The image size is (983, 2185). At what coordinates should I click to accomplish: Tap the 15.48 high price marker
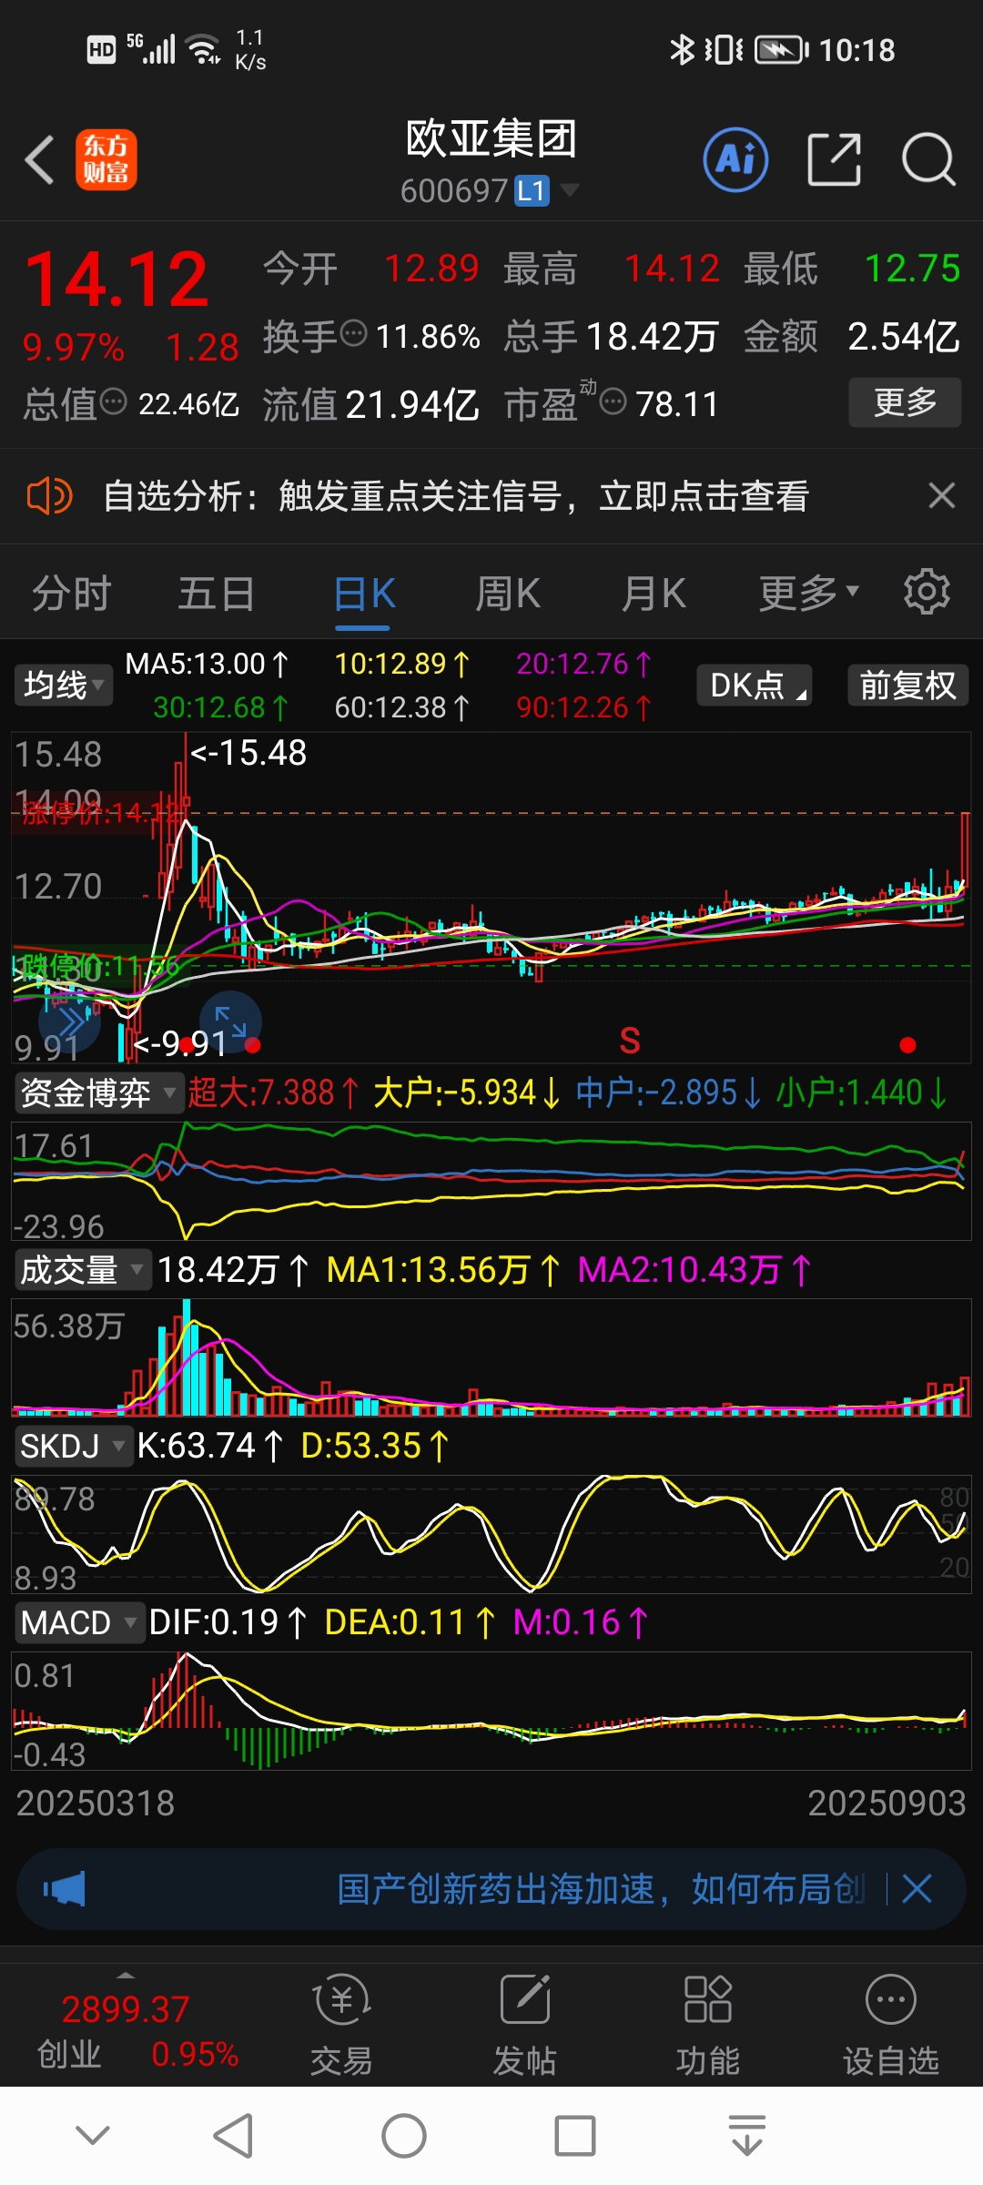pyautogui.click(x=248, y=753)
